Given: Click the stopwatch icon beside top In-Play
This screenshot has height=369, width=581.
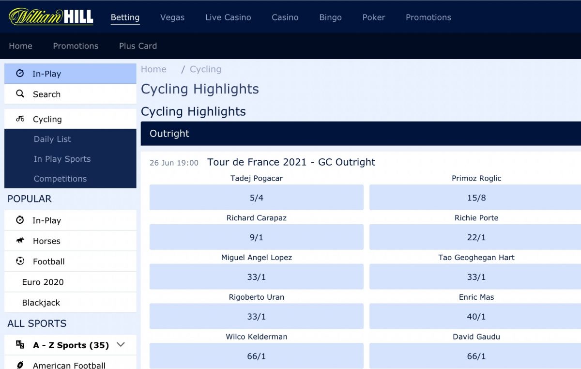Looking at the screenshot, I should pos(20,74).
